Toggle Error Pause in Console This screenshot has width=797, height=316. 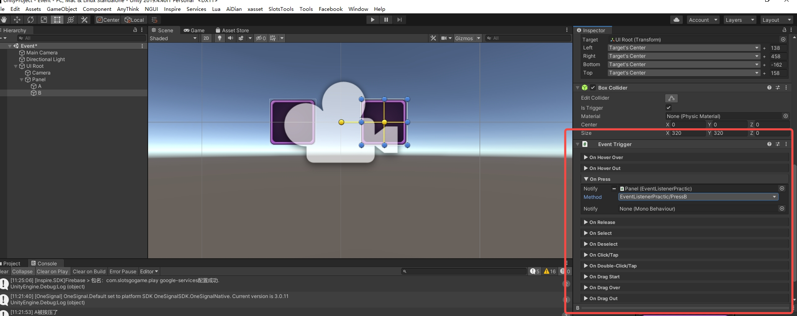pos(123,272)
